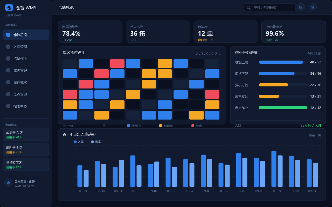Open 报表中心 from the navigation
This screenshot has height=207, width=332.
[x=26, y=106]
